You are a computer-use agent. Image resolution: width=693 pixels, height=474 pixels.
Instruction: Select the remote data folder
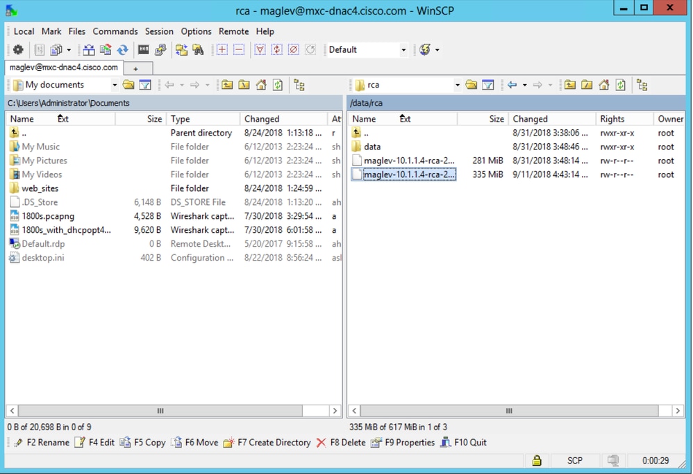372,147
